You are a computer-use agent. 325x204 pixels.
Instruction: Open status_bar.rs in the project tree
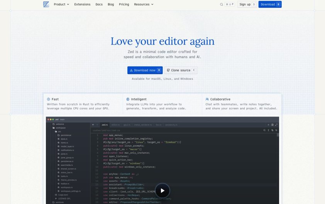tap(65, 172)
